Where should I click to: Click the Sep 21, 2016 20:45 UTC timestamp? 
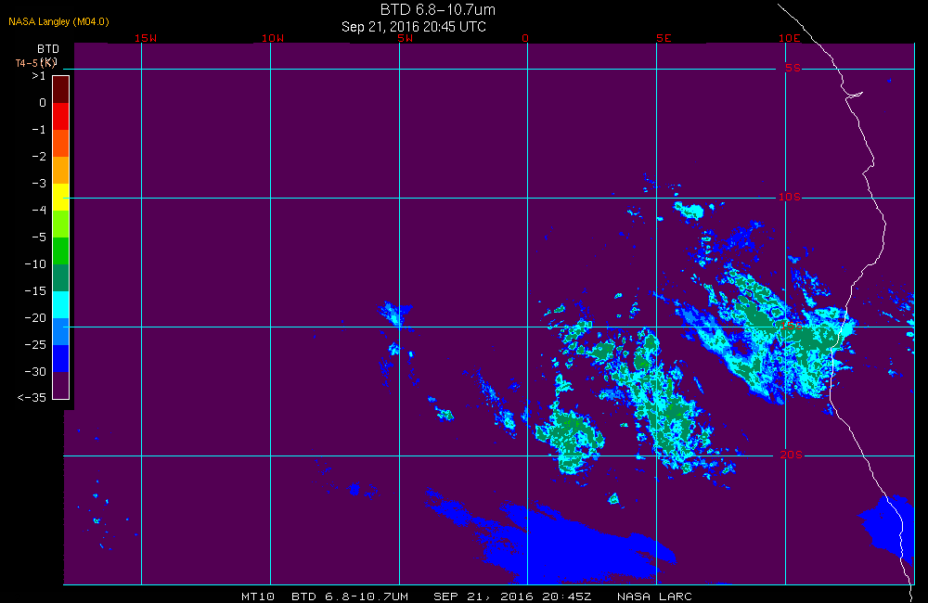[x=414, y=27]
